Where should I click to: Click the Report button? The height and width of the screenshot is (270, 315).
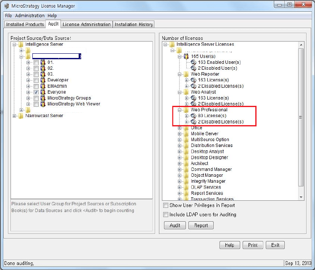201,225
